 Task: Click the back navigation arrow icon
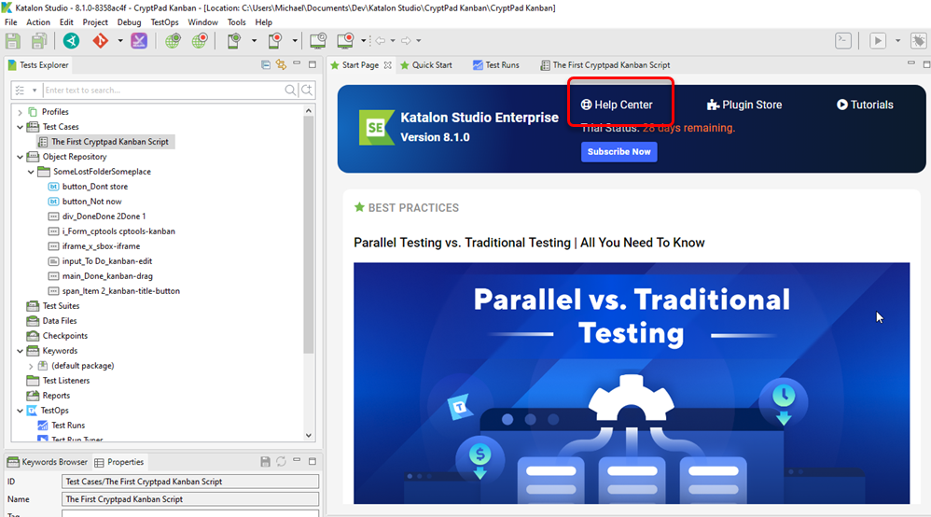380,40
